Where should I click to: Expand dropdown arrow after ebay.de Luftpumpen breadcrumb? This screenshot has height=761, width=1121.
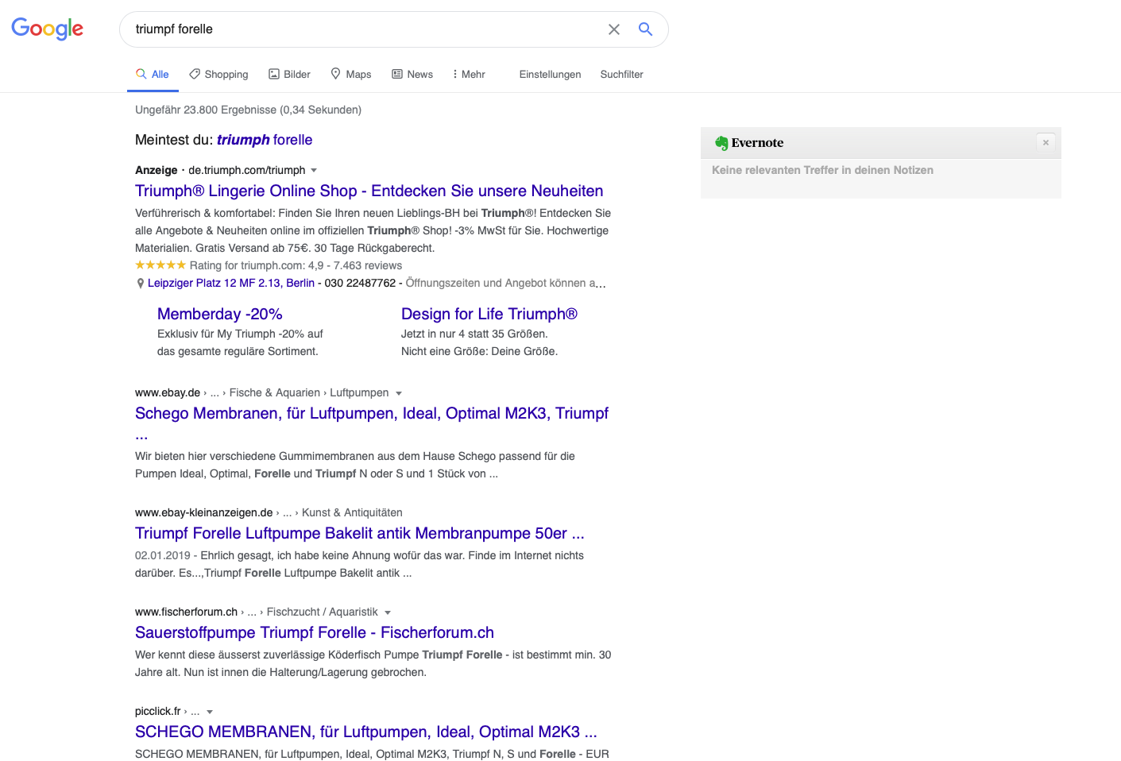(x=399, y=393)
